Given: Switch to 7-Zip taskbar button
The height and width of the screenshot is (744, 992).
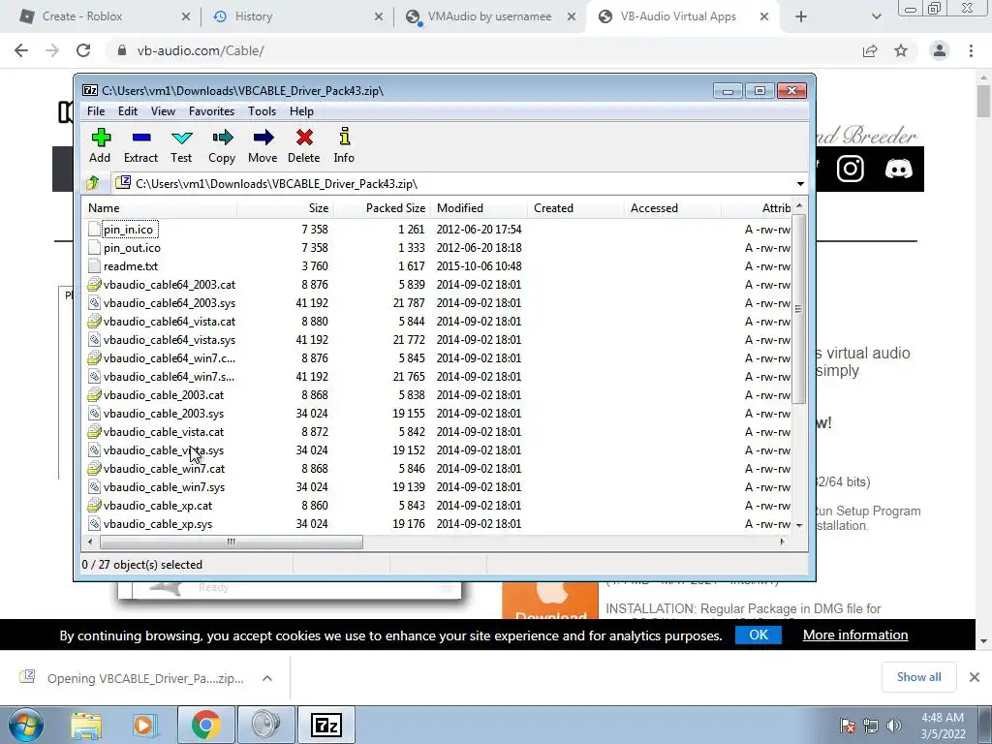Looking at the screenshot, I should tap(326, 725).
